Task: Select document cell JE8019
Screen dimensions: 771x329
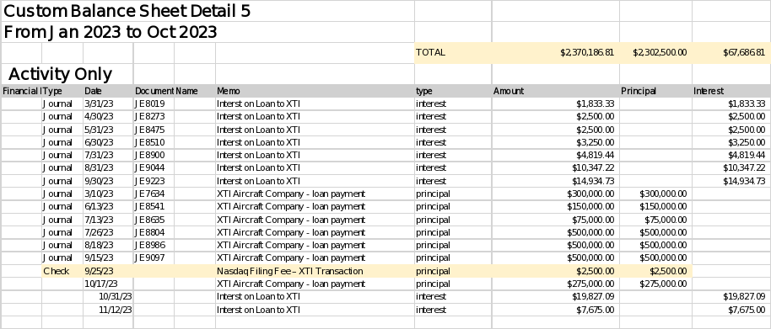Action: pyautogui.click(x=154, y=103)
